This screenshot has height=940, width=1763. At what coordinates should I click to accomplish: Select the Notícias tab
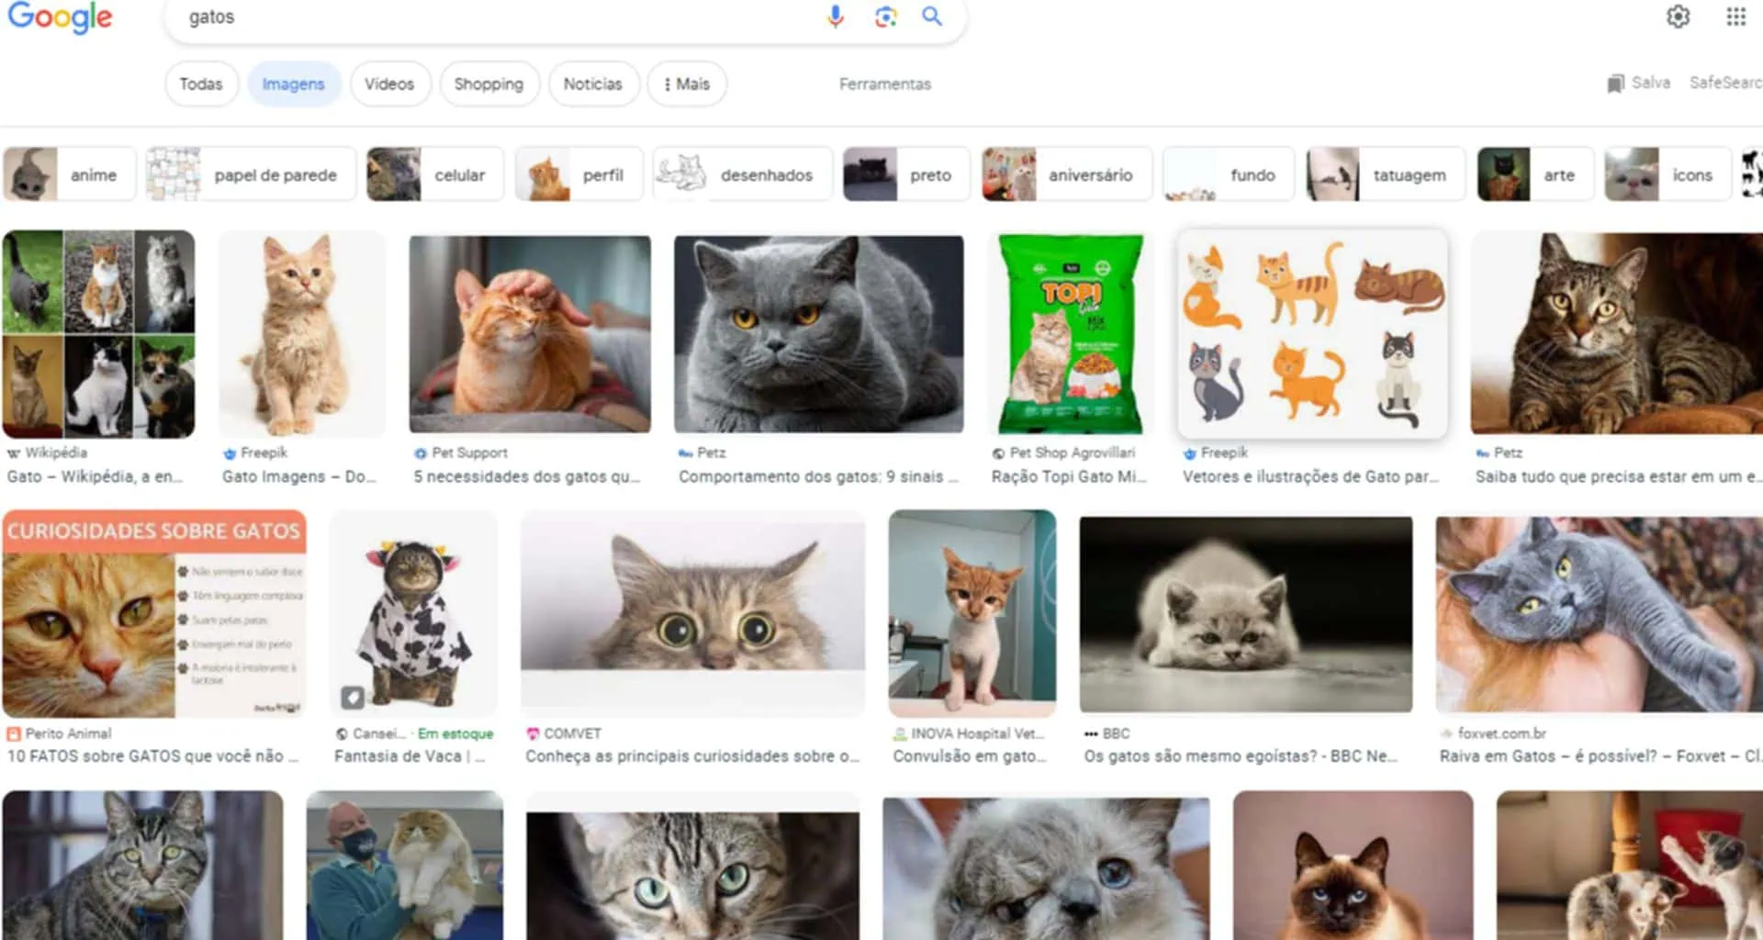(592, 84)
